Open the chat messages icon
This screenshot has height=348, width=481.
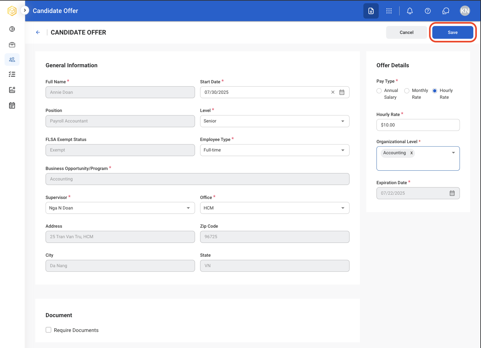click(446, 11)
